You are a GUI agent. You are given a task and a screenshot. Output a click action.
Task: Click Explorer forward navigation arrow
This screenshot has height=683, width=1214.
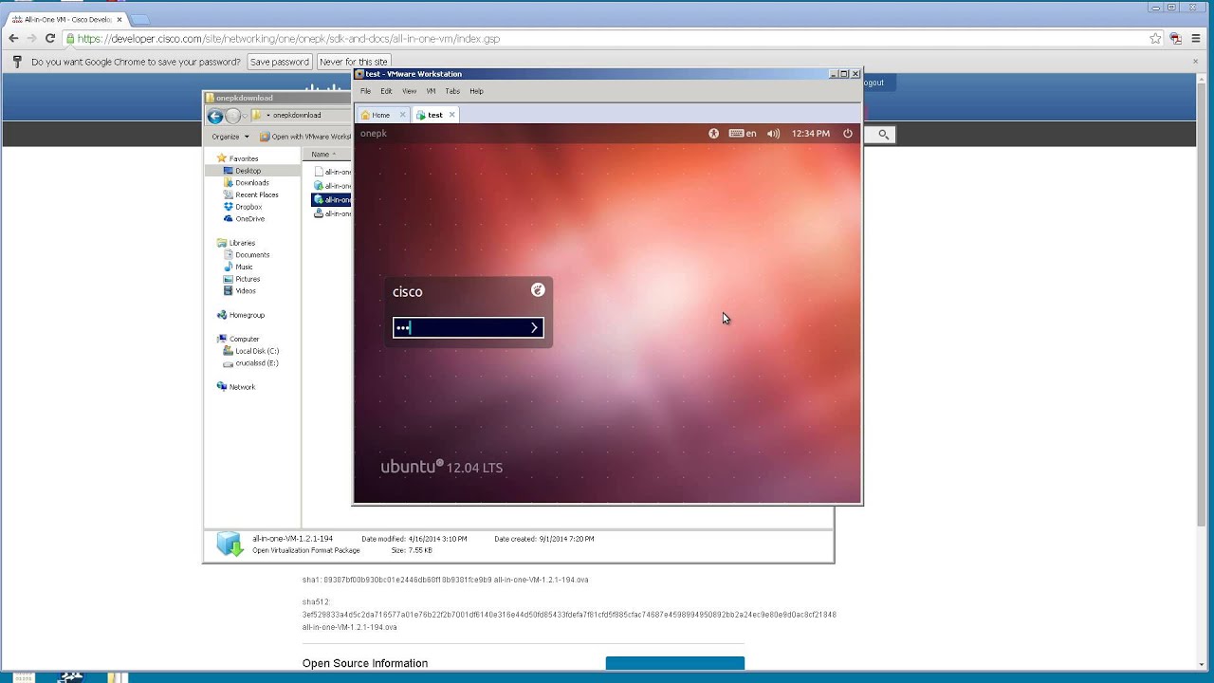(x=232, y=116)
